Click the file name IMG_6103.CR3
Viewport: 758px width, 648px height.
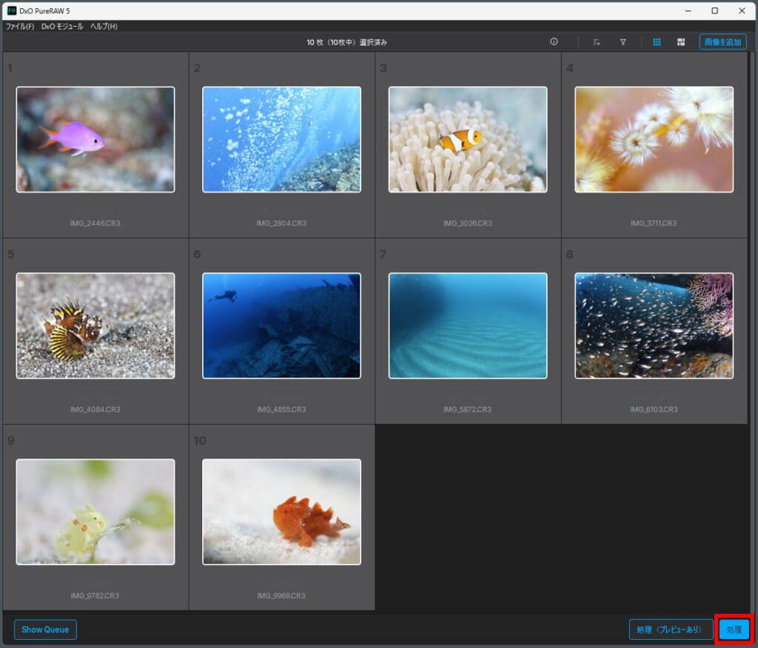point(654,409)
